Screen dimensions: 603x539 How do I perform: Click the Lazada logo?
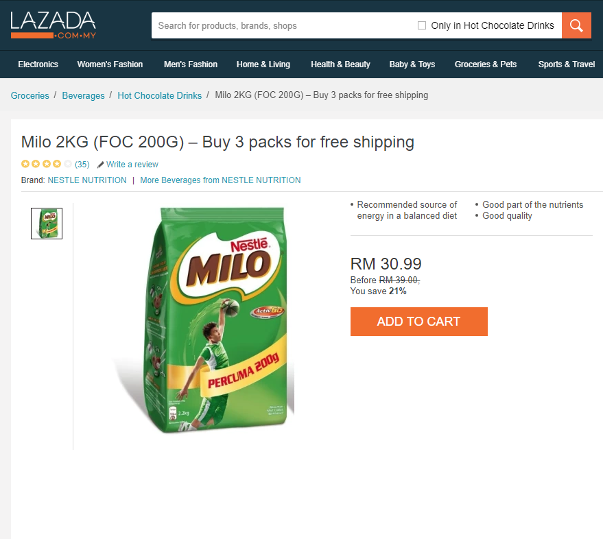tap(53, 25)
